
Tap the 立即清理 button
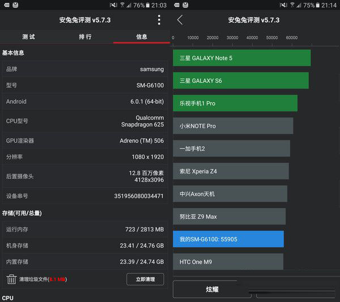[x=145, y=279]
